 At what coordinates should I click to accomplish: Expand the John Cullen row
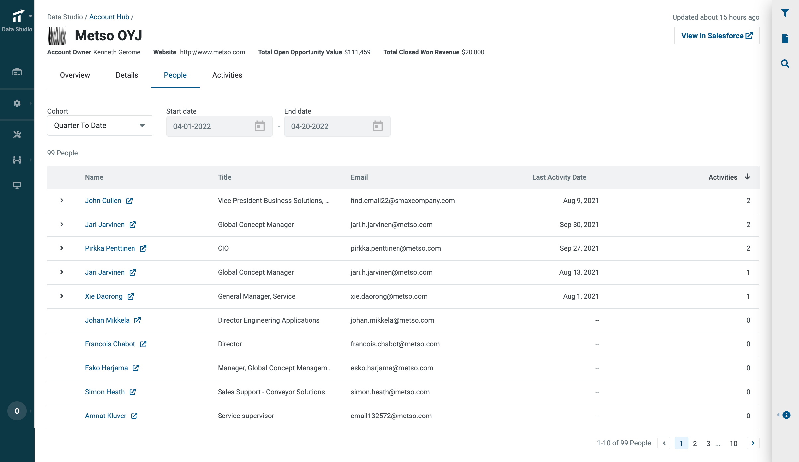pyautogui.click(x=62, y=200)
